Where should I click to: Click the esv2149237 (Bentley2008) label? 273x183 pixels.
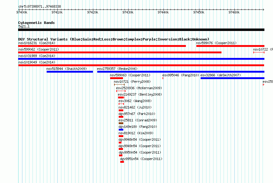(x=140, y=94)
